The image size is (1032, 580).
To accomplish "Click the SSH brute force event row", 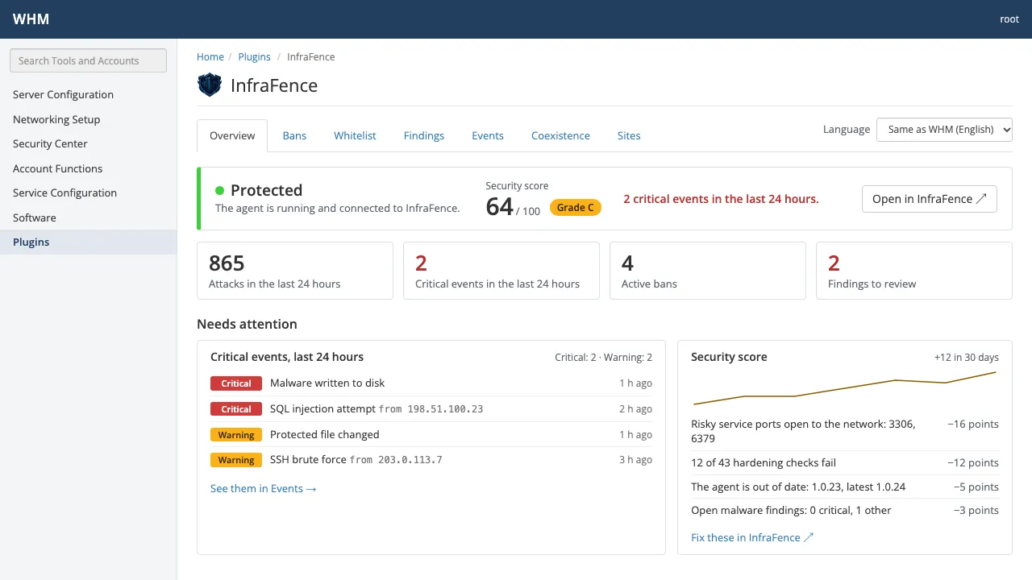I will [431, 460].
